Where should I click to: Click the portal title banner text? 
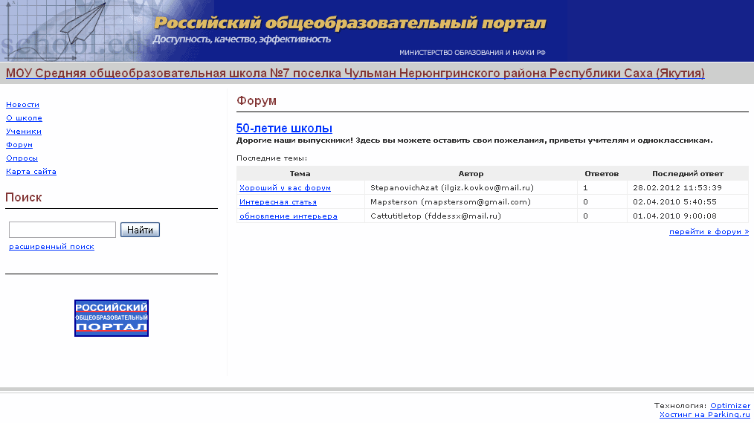(349, 24)
